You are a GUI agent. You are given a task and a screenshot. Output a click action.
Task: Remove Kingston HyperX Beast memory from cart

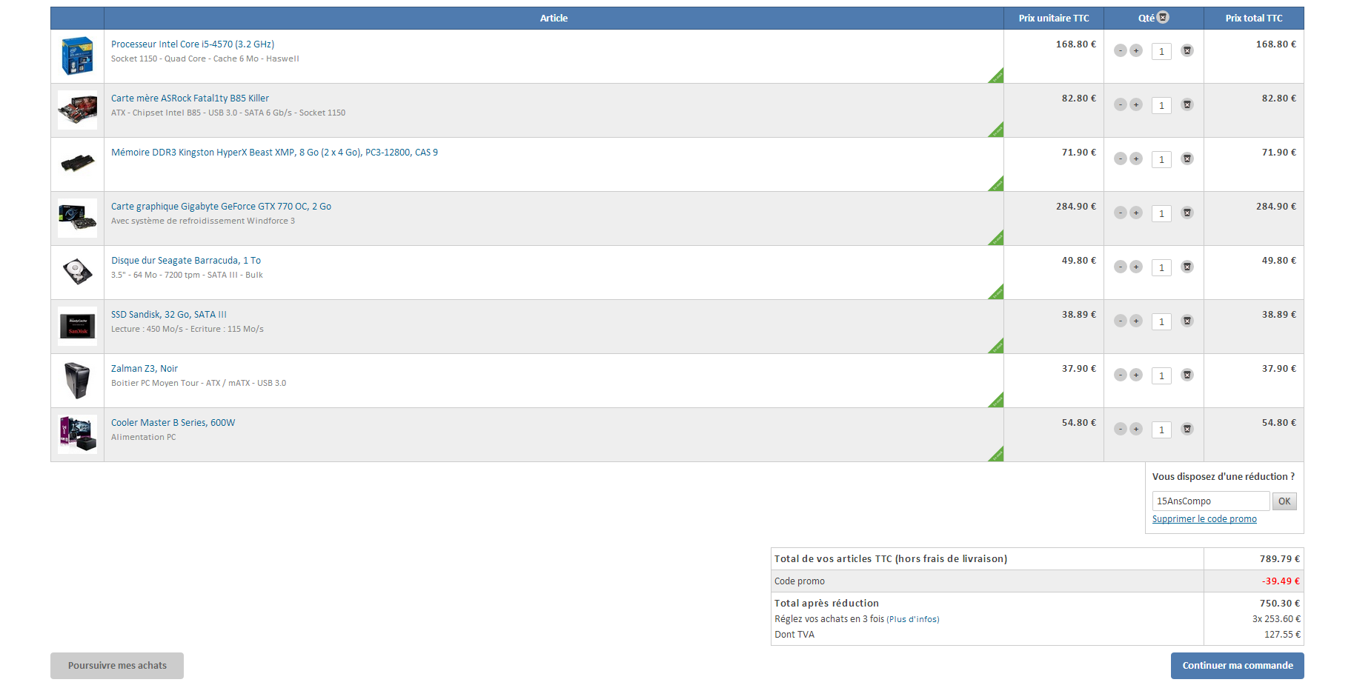click(1187, 158)
